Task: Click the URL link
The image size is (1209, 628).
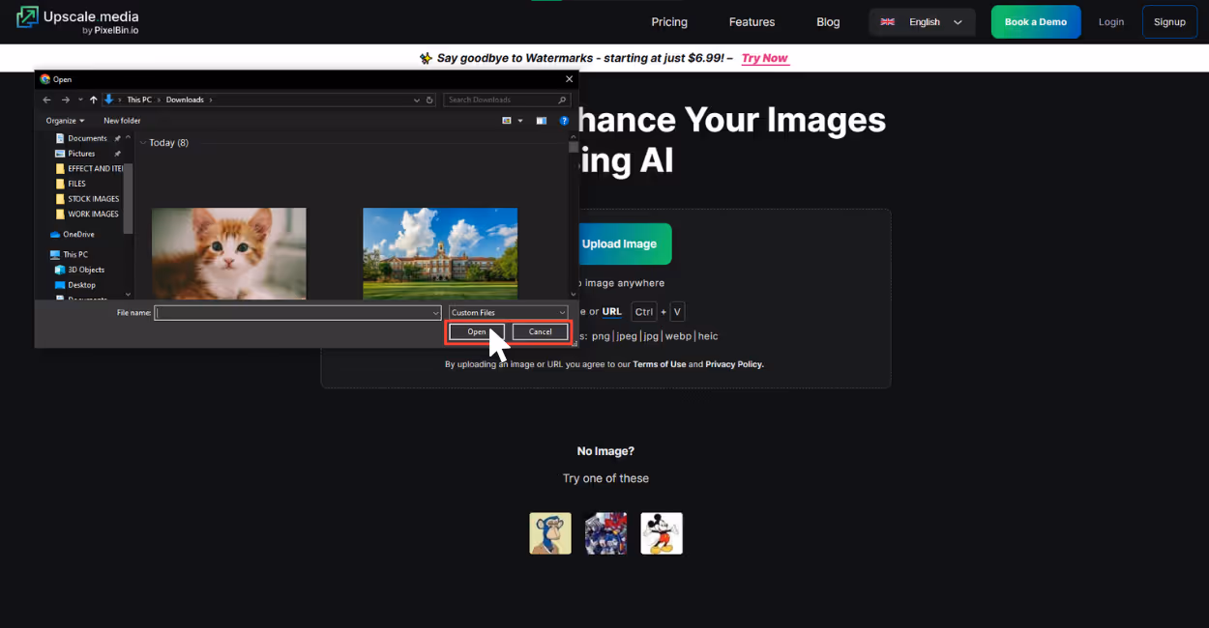Action: [x=611, y=311]
